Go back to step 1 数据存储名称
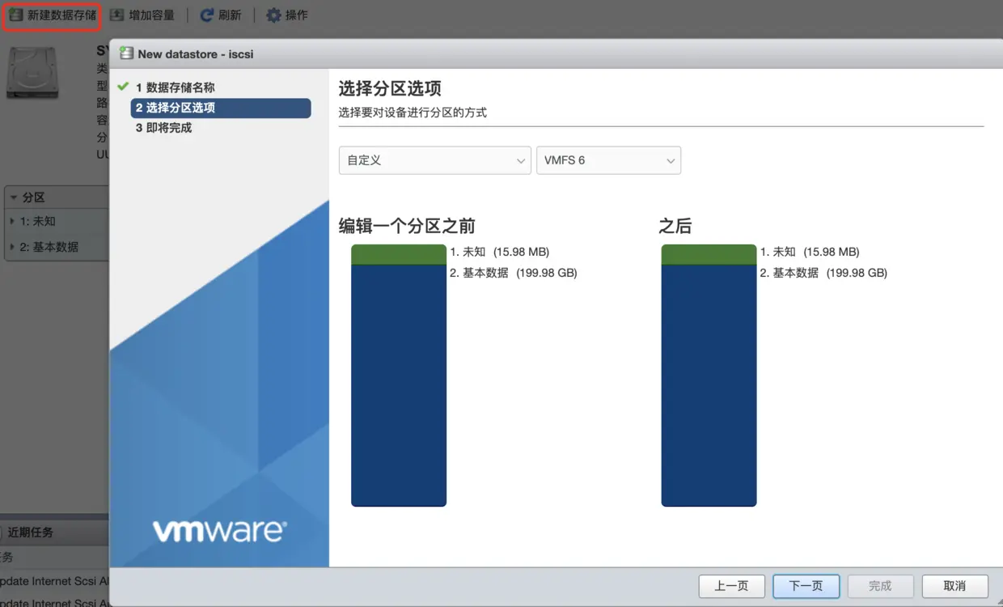Viewport: 1003px width, 607px height. pyautogui.click(x=176, y=87)
